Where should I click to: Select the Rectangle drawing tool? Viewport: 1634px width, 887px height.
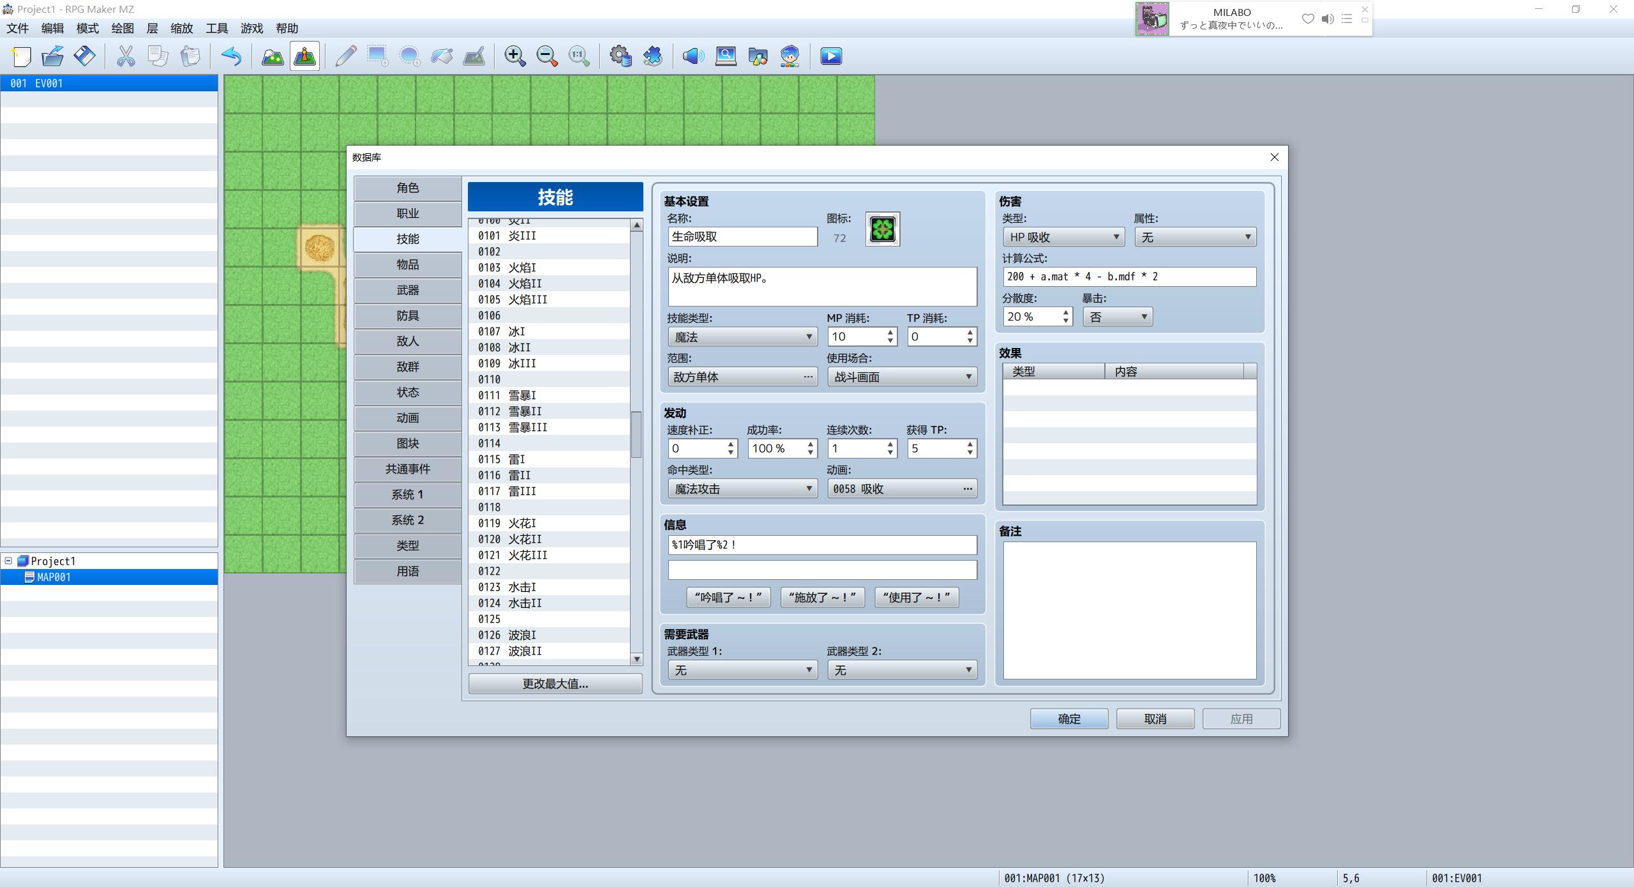377,56
